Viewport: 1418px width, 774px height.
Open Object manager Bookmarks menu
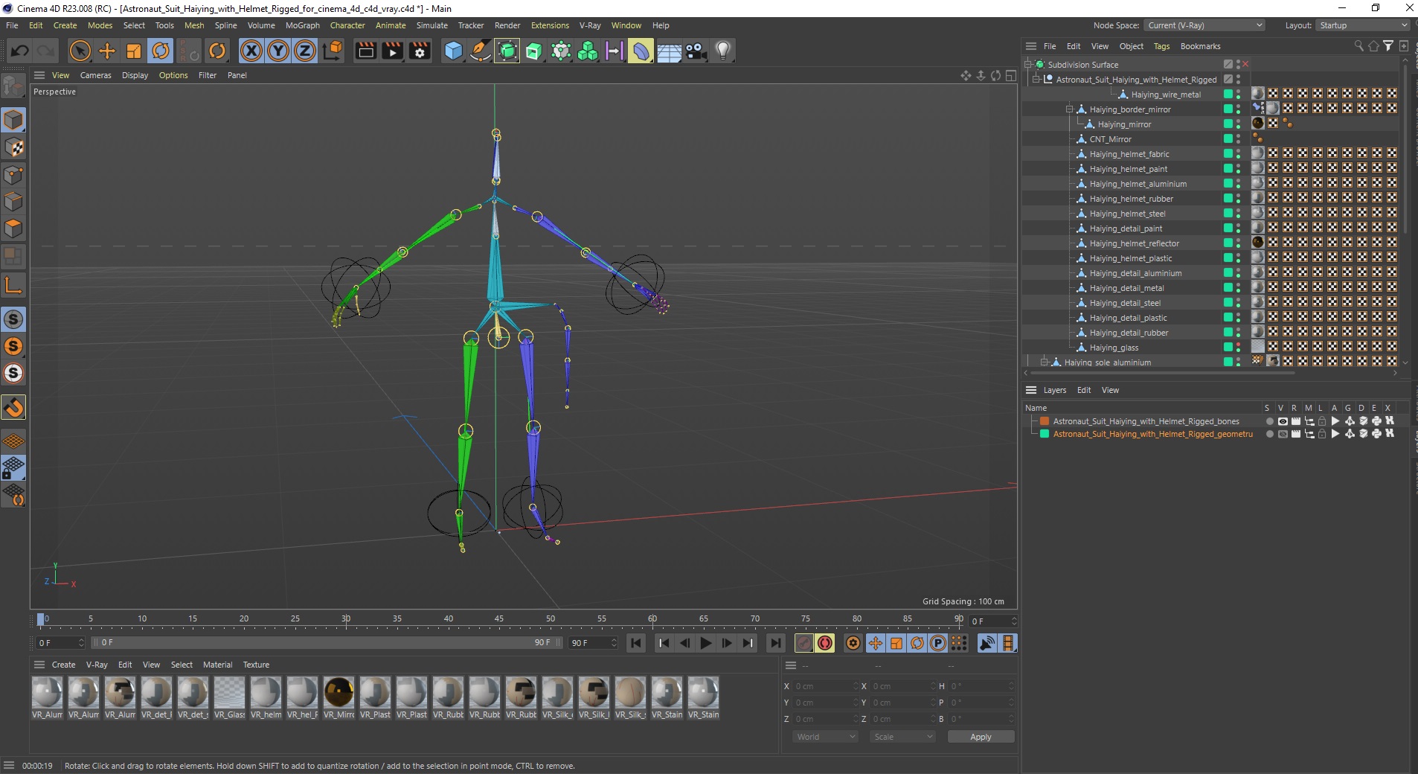pyautogui.click(x=1200, y=46)
